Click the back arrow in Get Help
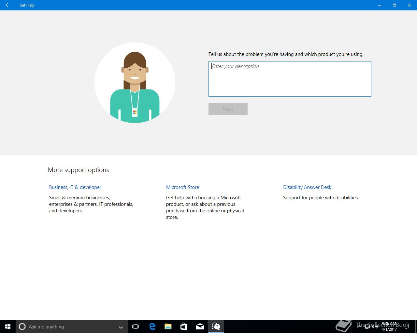Viewport: 417px width, 333px height. tap(8, 5)
